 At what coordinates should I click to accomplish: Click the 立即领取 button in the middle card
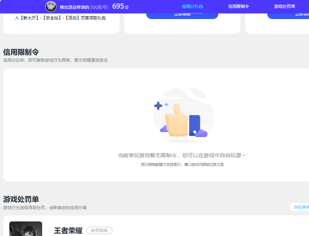click(182, 14)
